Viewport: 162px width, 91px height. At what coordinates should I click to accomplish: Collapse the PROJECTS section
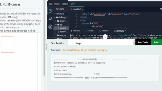pos(55,14)
